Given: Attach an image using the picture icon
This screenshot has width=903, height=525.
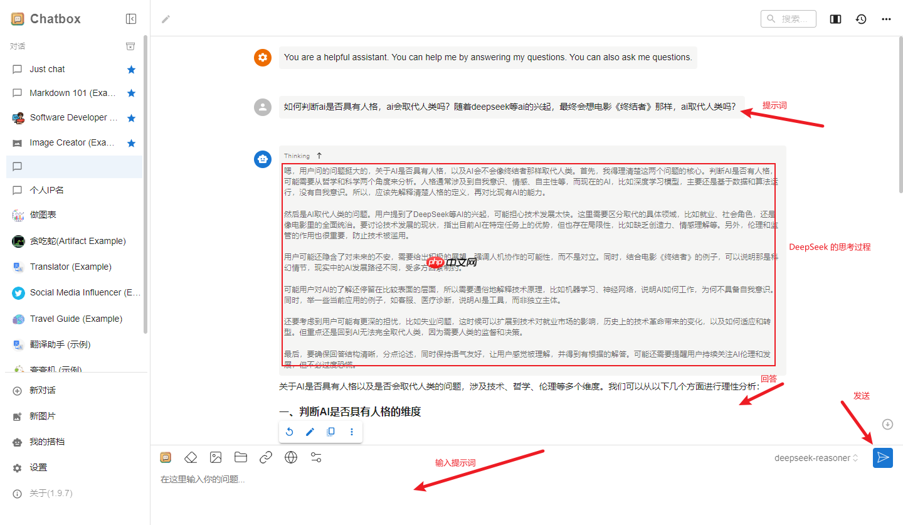Looking at the screenshot, I should (x=216, y=457).
